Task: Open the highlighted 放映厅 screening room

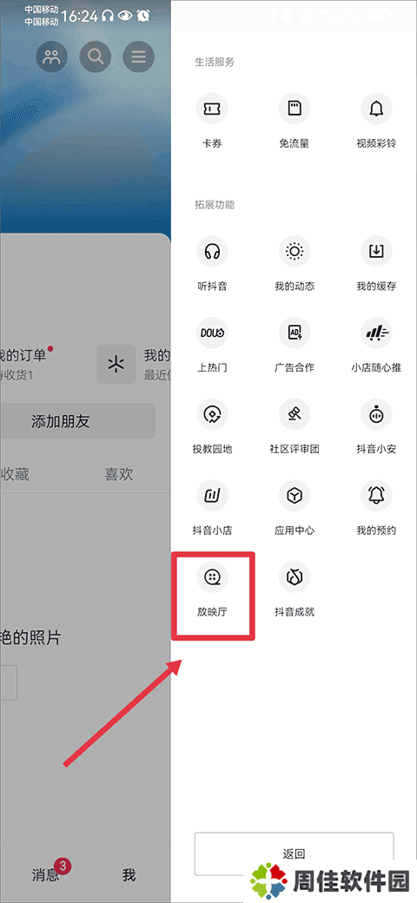Action: pos(212,577)
